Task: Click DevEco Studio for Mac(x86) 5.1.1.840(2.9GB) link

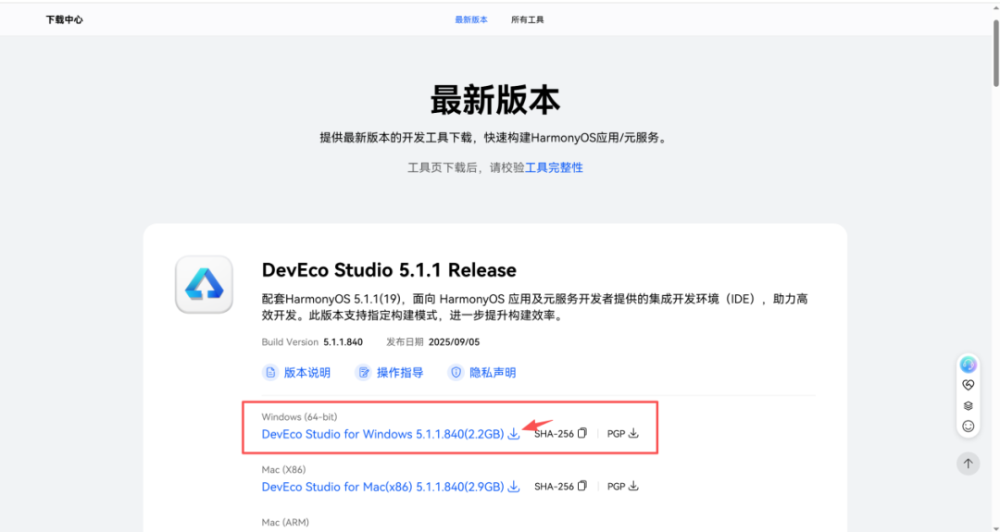Action: coord(382,487)
